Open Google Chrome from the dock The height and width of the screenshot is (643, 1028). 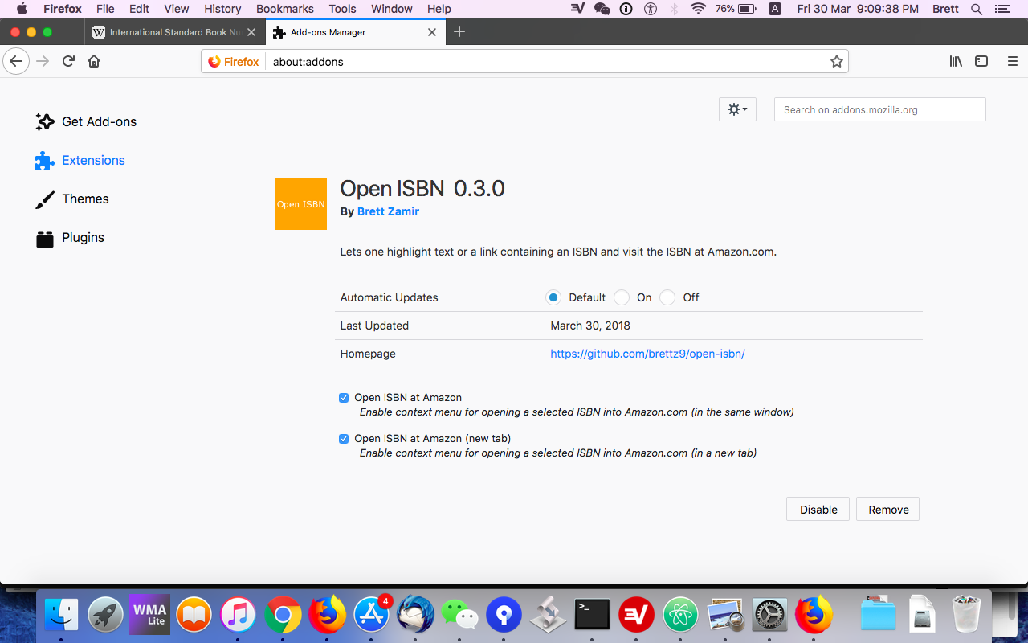[283, 616]
